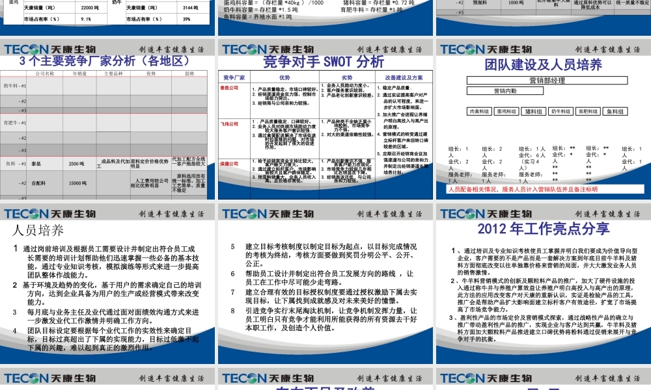Image resolution: width=651 pixels, height=390 pixels.
Task: Click the TECON 天康生物 logo on the SWOT slide
Action: [268, 50]
